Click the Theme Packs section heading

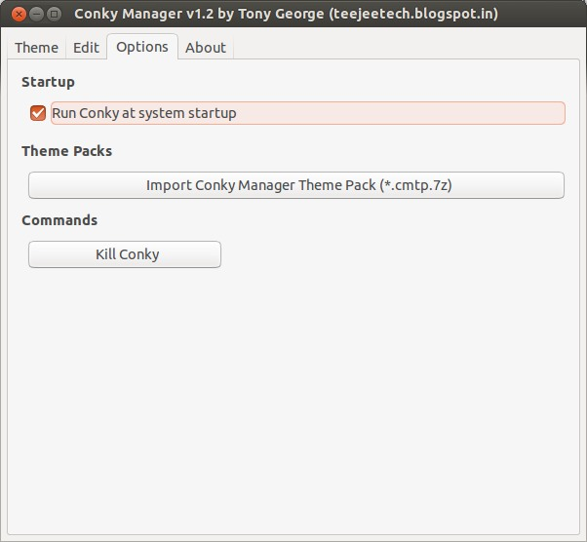[x=66, y=151]
